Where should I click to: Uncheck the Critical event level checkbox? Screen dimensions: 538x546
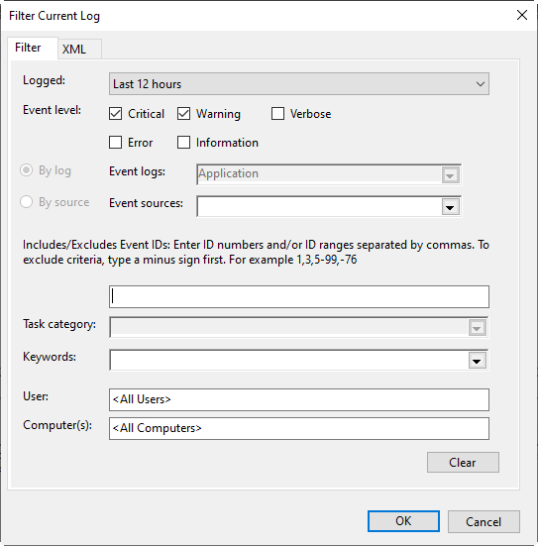tap(115, 114)
